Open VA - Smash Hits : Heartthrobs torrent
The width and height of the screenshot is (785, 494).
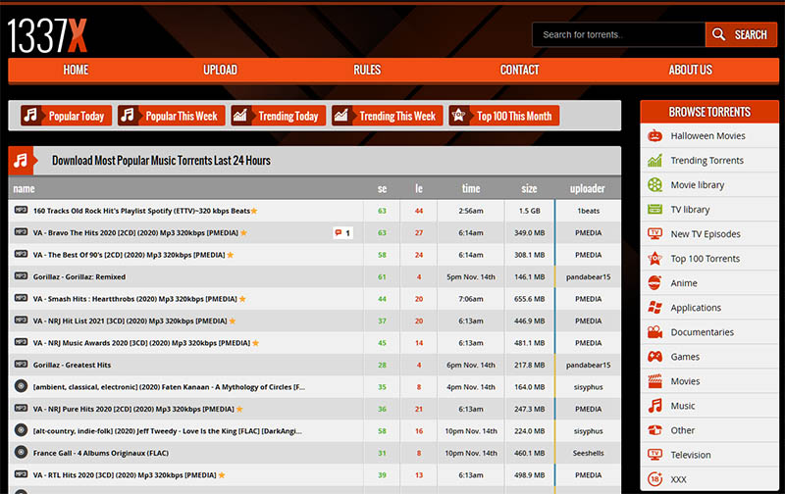coord(134,299)
